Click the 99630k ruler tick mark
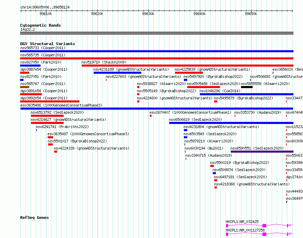The image size is (303, 238). [x=148, y=11]
